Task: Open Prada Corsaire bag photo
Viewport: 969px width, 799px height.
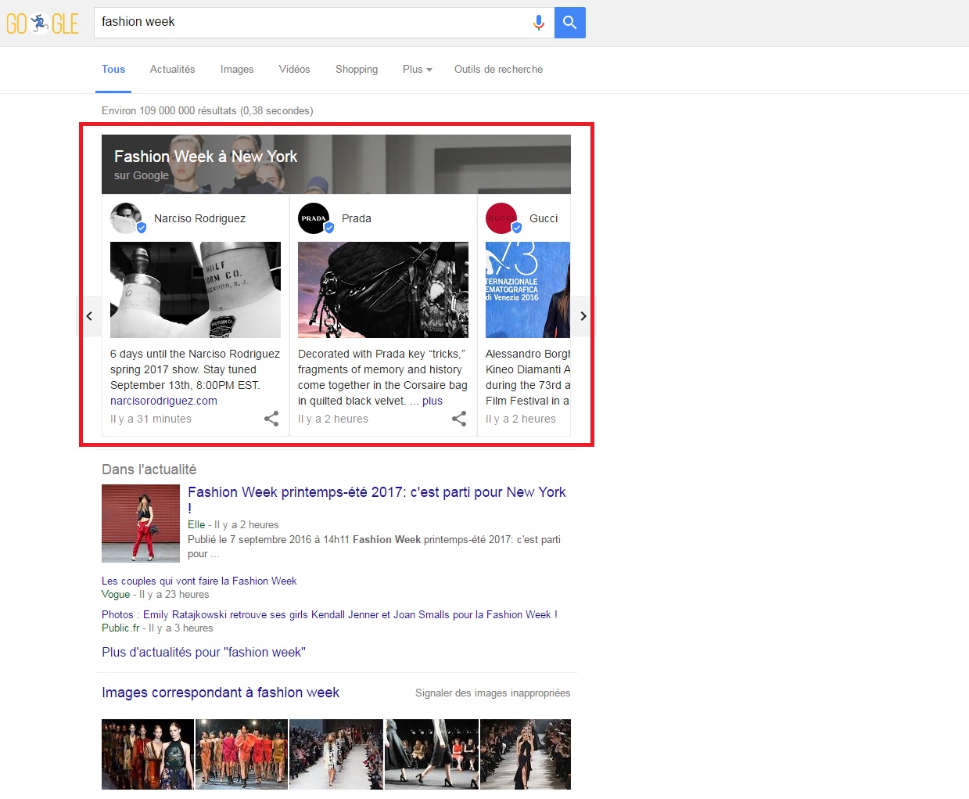Action: pos(383,290)
